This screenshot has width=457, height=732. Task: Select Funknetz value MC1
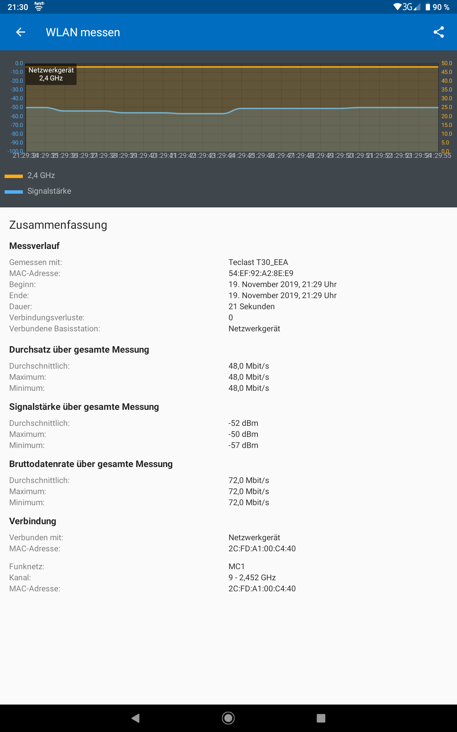pyautogui.click(x=236, y=567)
